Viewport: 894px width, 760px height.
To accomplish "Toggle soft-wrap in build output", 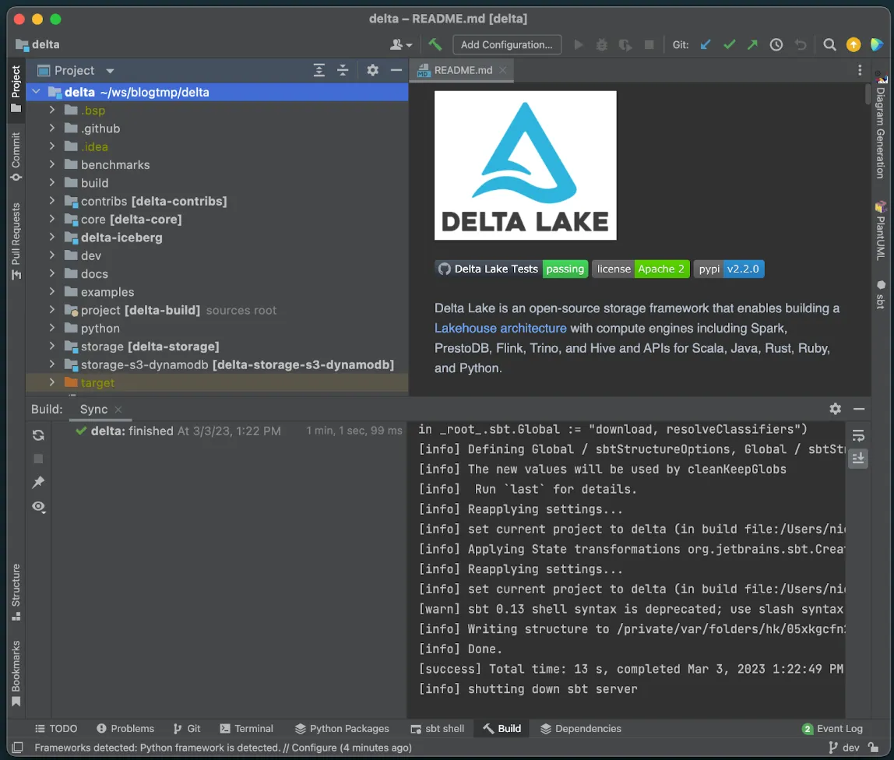I will coord(858,435).
